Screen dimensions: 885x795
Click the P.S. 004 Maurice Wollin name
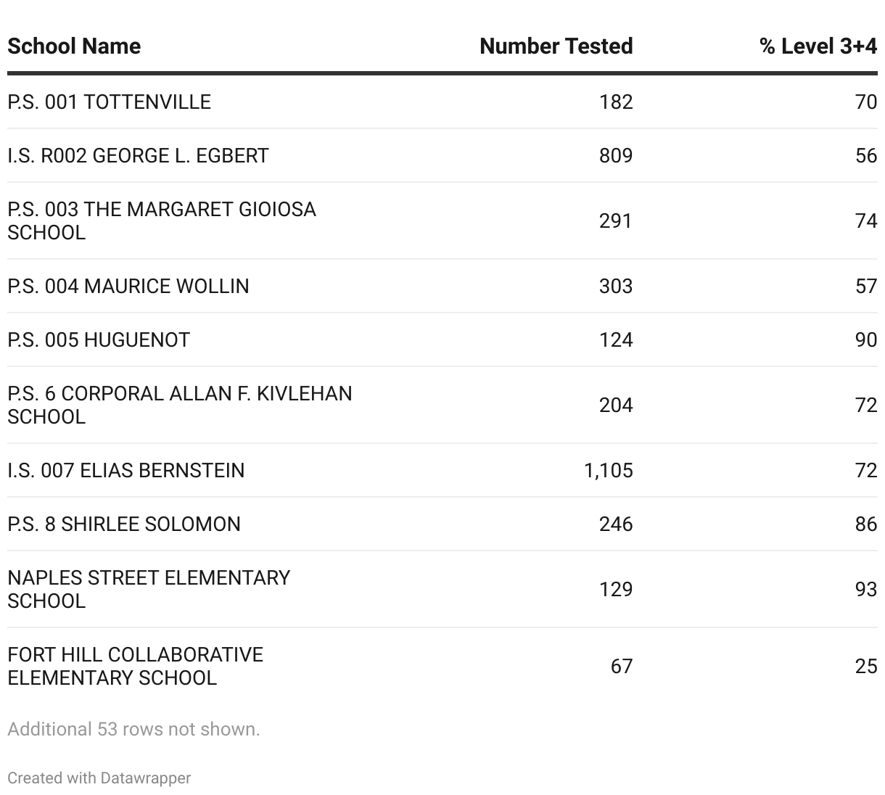coord(128,287)
